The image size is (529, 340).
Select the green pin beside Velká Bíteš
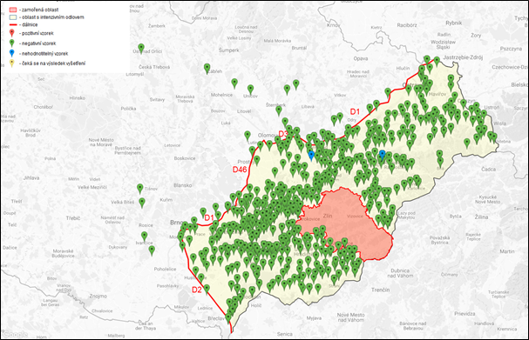click(142, 203)
